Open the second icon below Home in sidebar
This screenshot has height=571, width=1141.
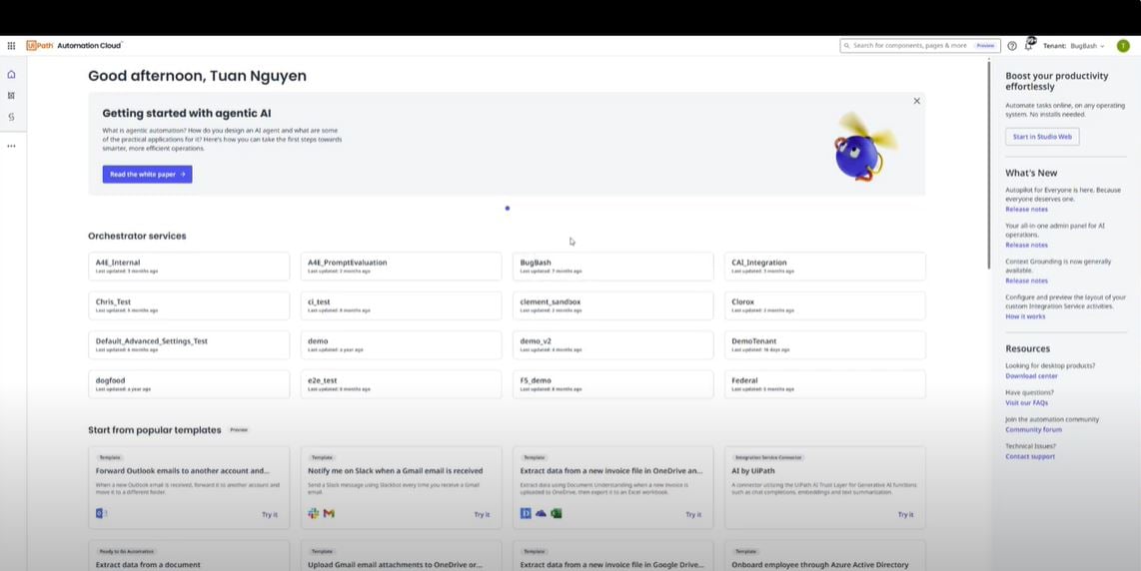pyautogui.click(x=11, y=95)
